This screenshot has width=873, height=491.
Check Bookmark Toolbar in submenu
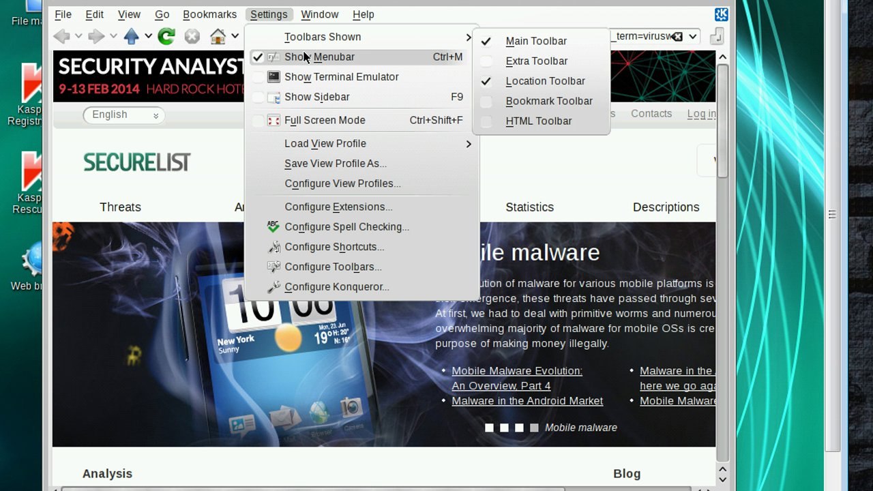pos(486,101)
